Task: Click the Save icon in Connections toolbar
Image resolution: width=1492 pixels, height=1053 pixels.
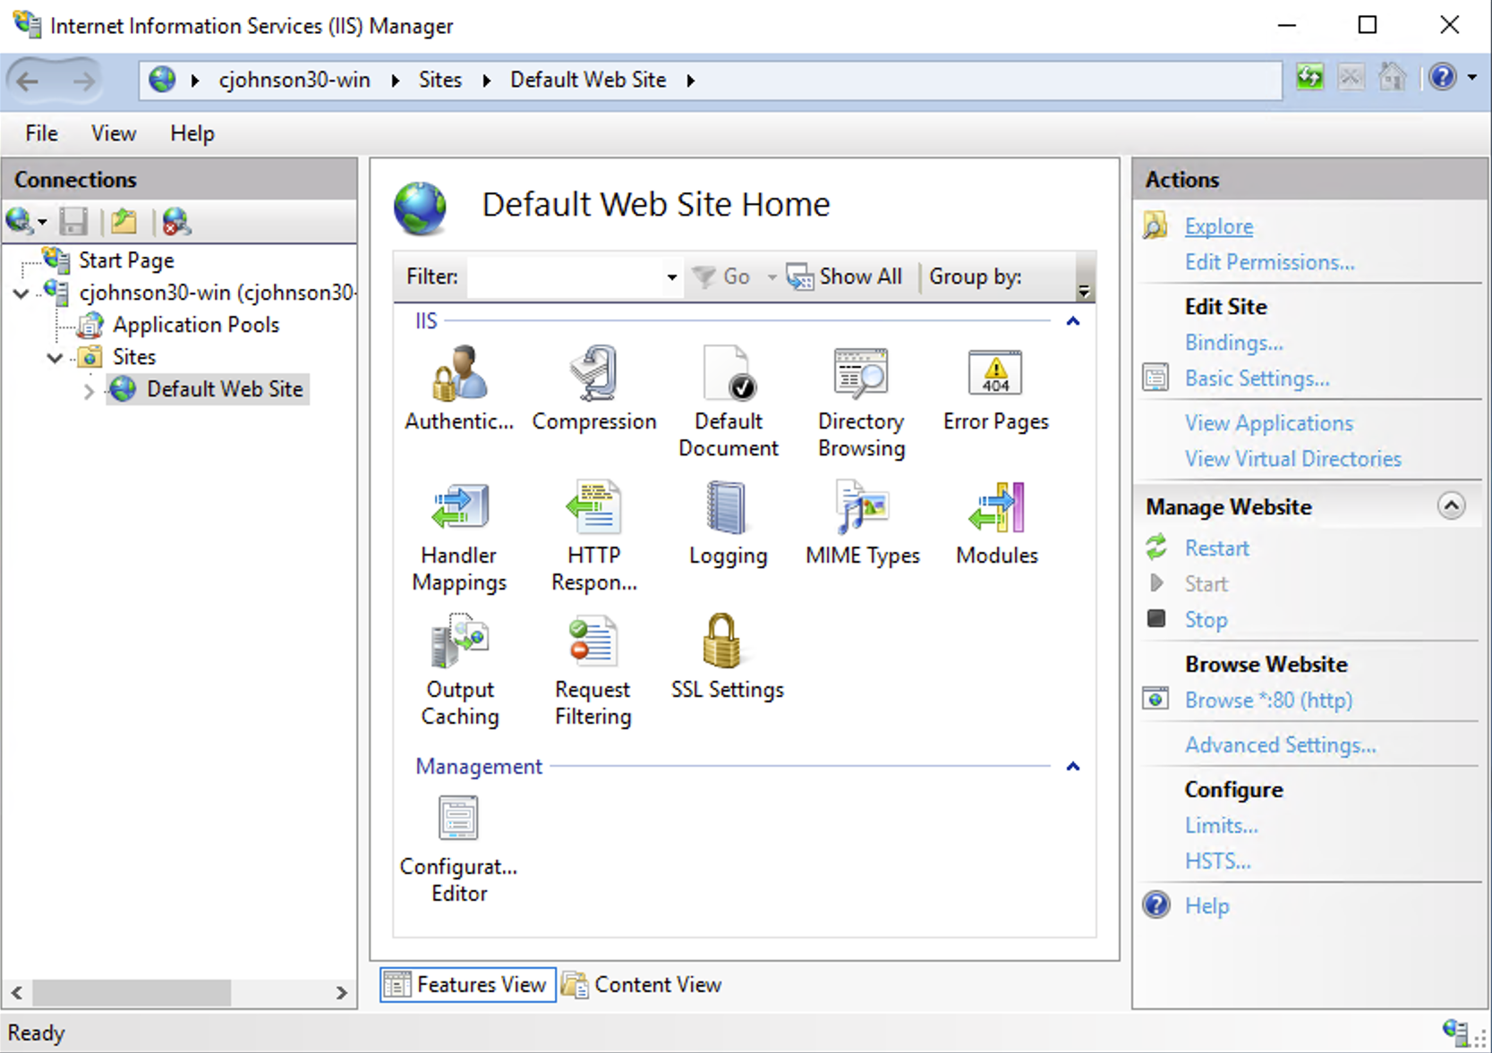Action: [73, 221]
